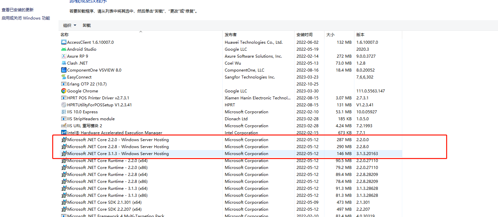498x217 pixels.
Task: Click Dionach Ltd publisher cell
Action: [236, 119]
